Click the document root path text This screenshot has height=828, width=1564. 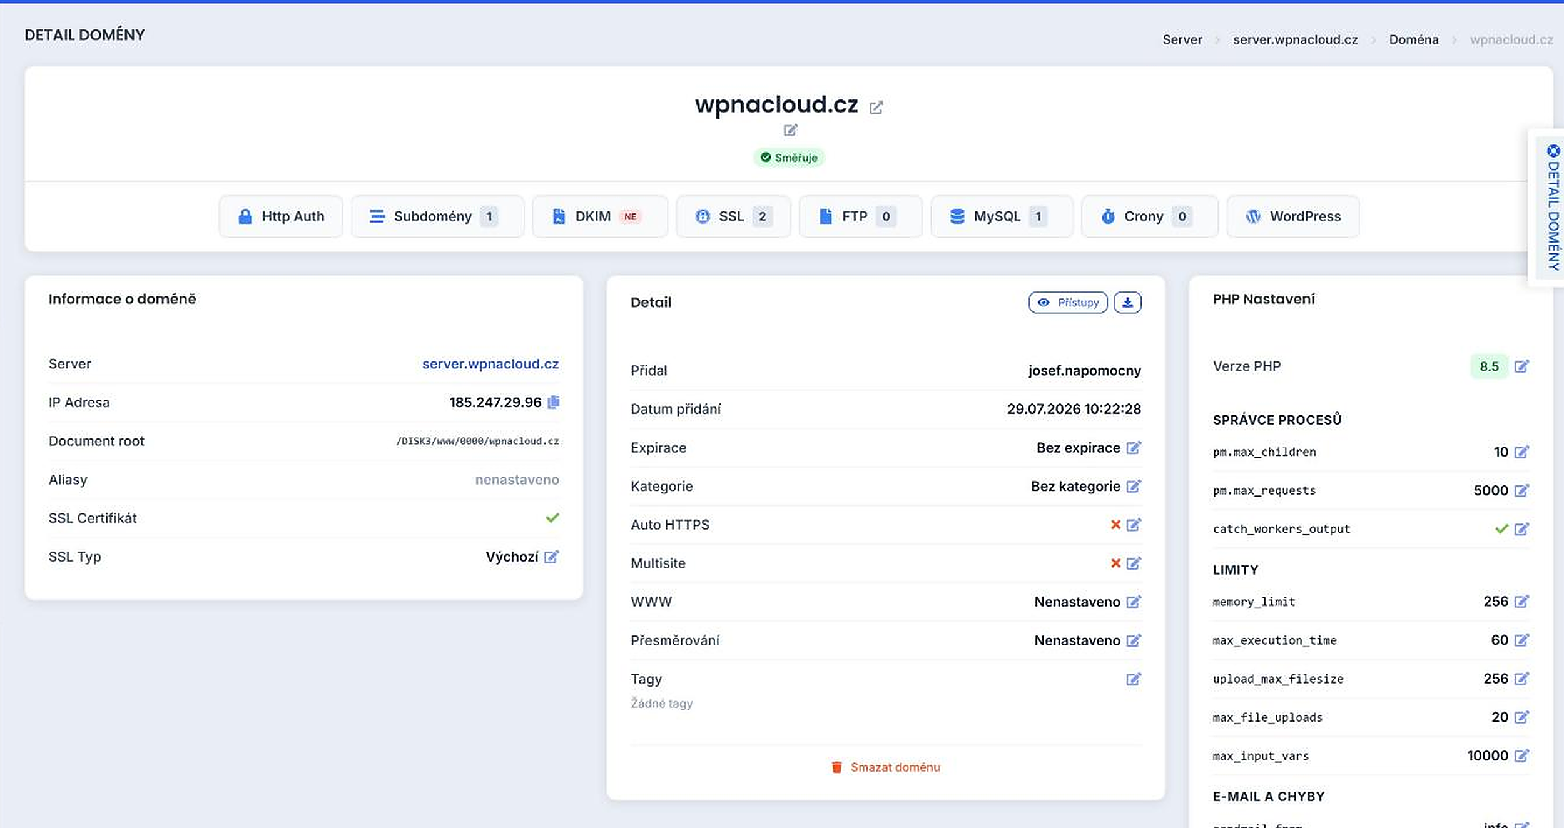(477, 441)
